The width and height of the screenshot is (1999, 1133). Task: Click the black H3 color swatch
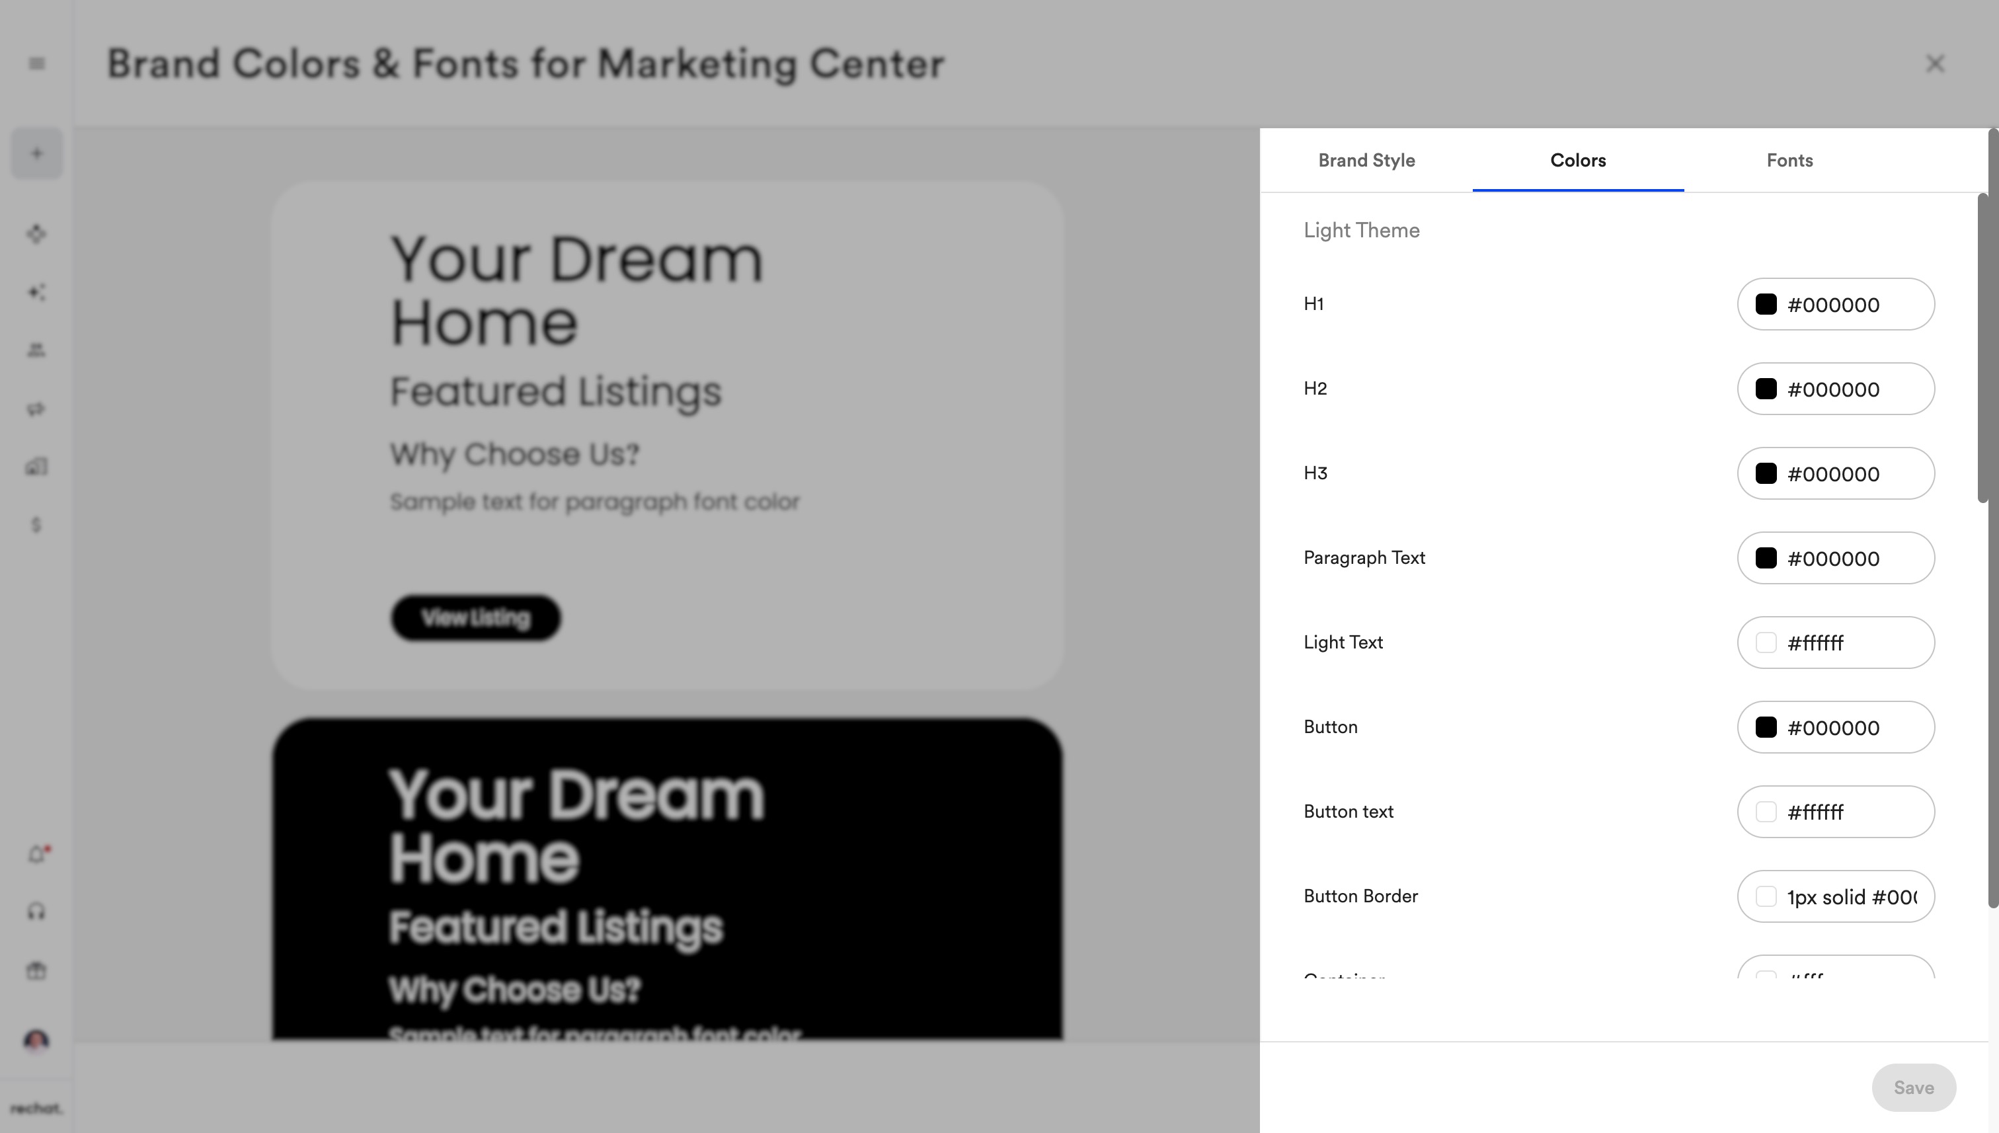1766,474
